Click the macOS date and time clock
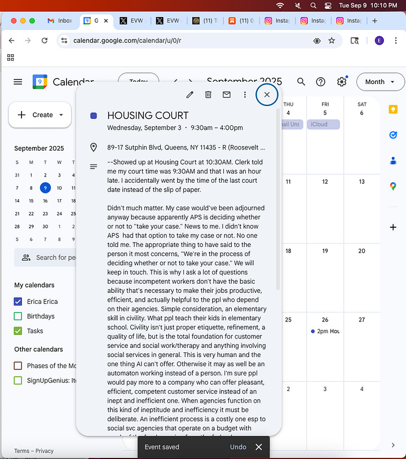406x459 pixels. point(368,6)
